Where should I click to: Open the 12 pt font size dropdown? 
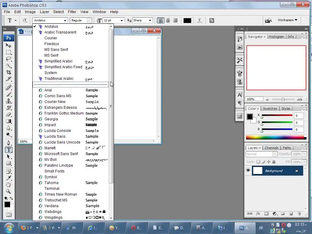click(122, 20)
